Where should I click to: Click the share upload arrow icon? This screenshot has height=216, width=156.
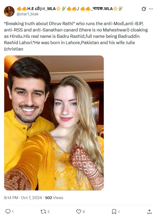point(149,212)
